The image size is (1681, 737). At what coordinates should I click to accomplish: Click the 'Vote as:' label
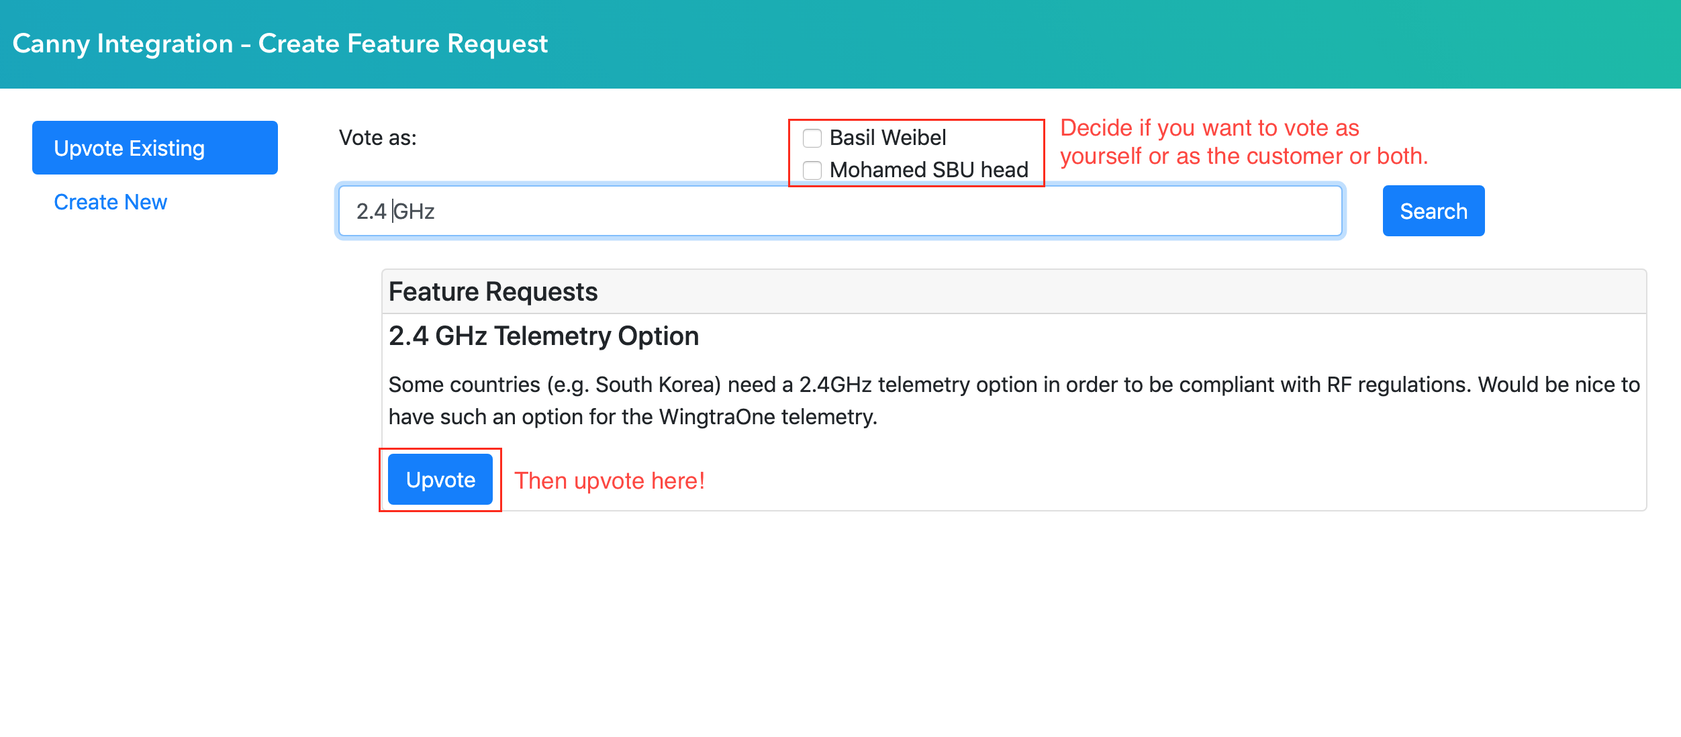tap(377, 138)
